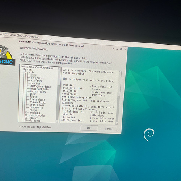Dismiss the dialog with Cancel
The height and width of the screenshot is (181, 181).
[109, 129]
